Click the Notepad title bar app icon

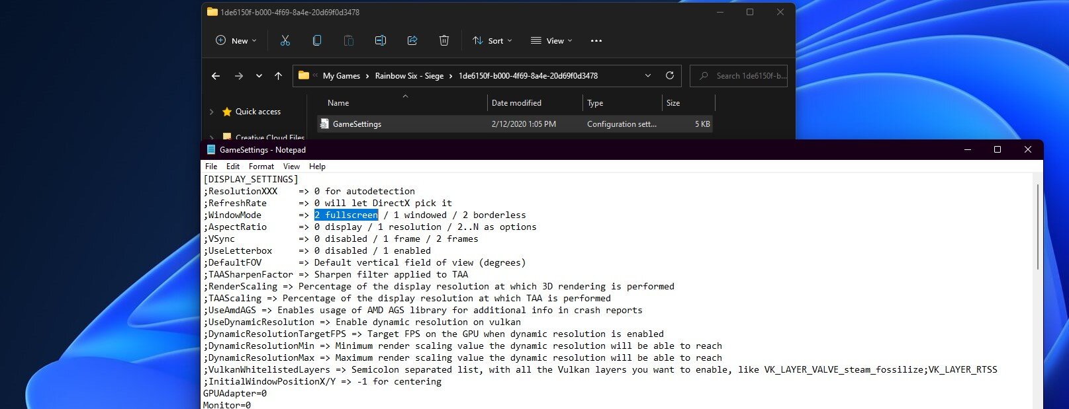(211, 150)
